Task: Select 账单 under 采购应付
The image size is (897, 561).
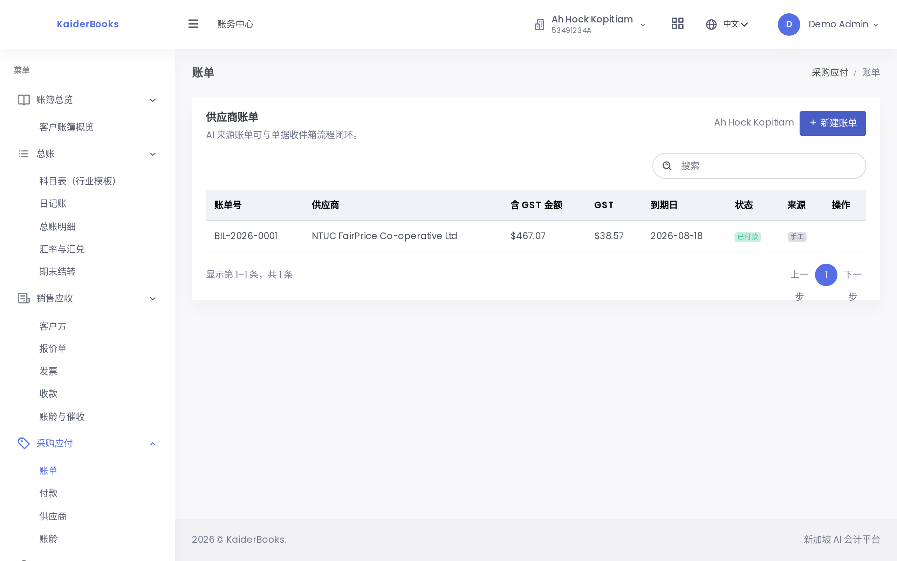Action: coord(48,471)
